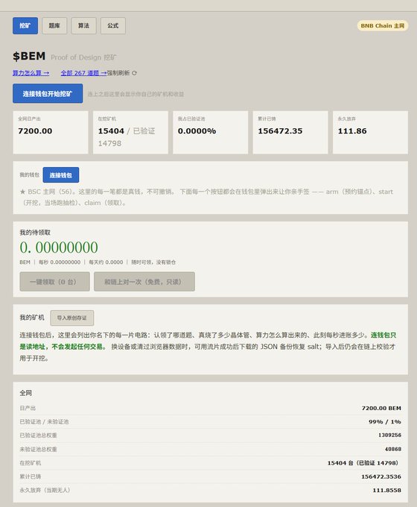Click the $BEM page title
Image resolution: width=417 pixels, height=507 pixels.
click(29, 56)
